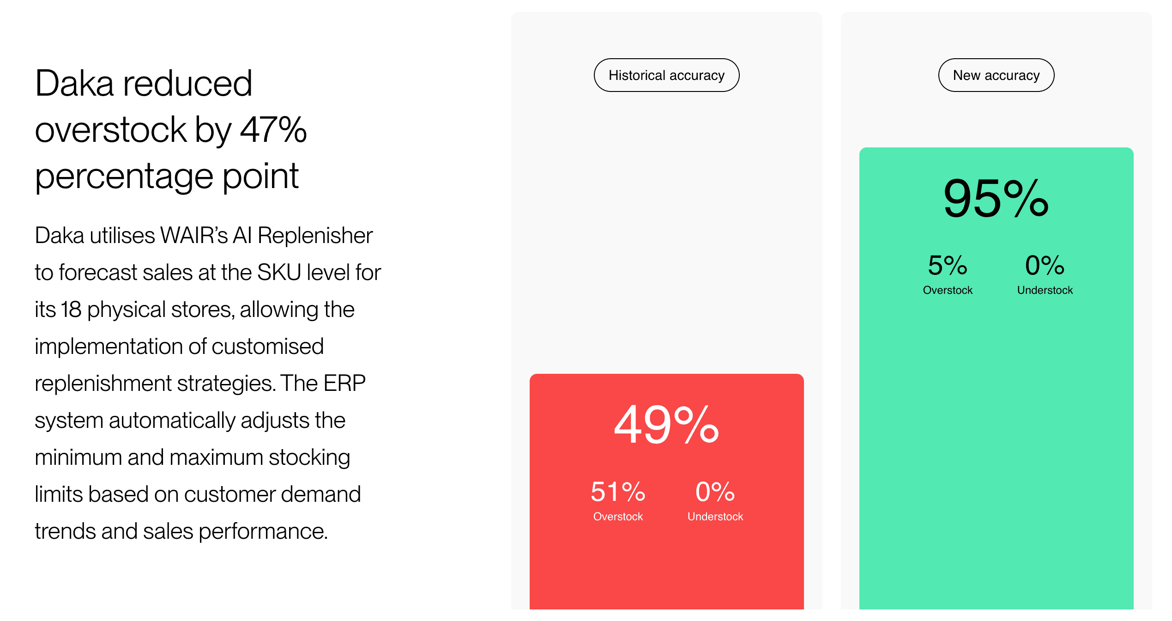Click the 47% in the headline

coord(273,130)
